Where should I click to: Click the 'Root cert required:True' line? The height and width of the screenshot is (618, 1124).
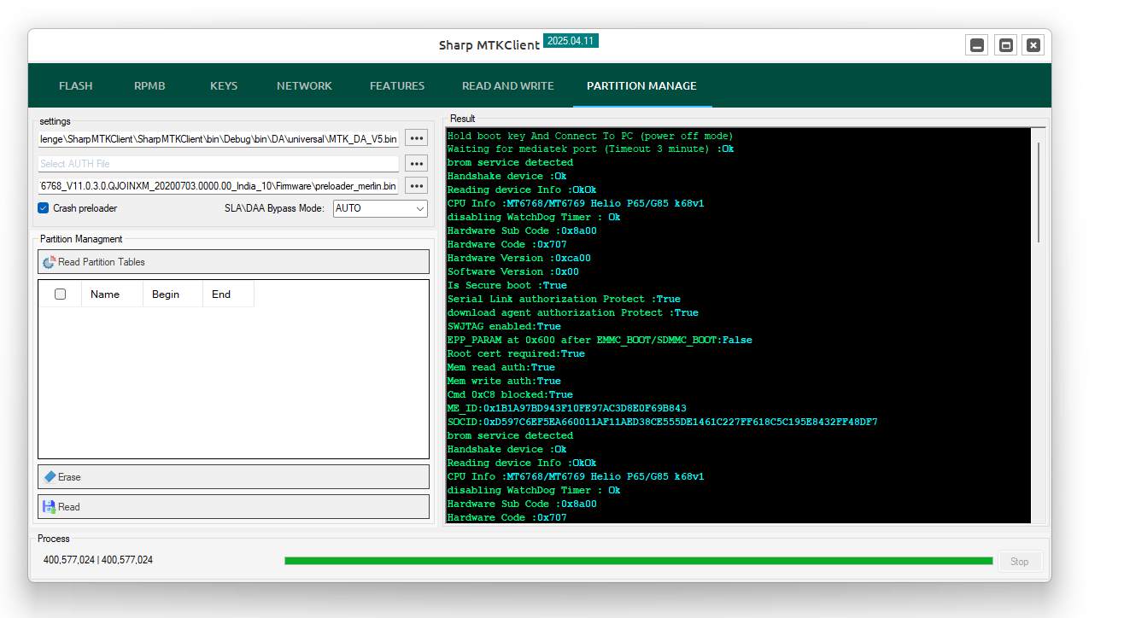(x=516, y=353)
